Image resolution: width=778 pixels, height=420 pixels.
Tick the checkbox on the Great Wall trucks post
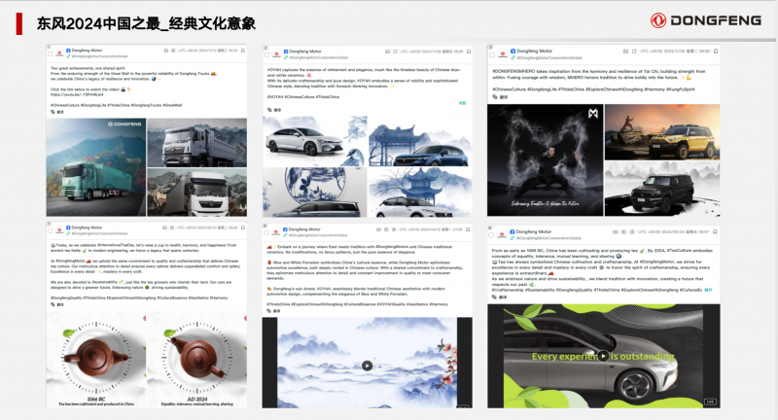pyautogui.click(x=51, y=53)
